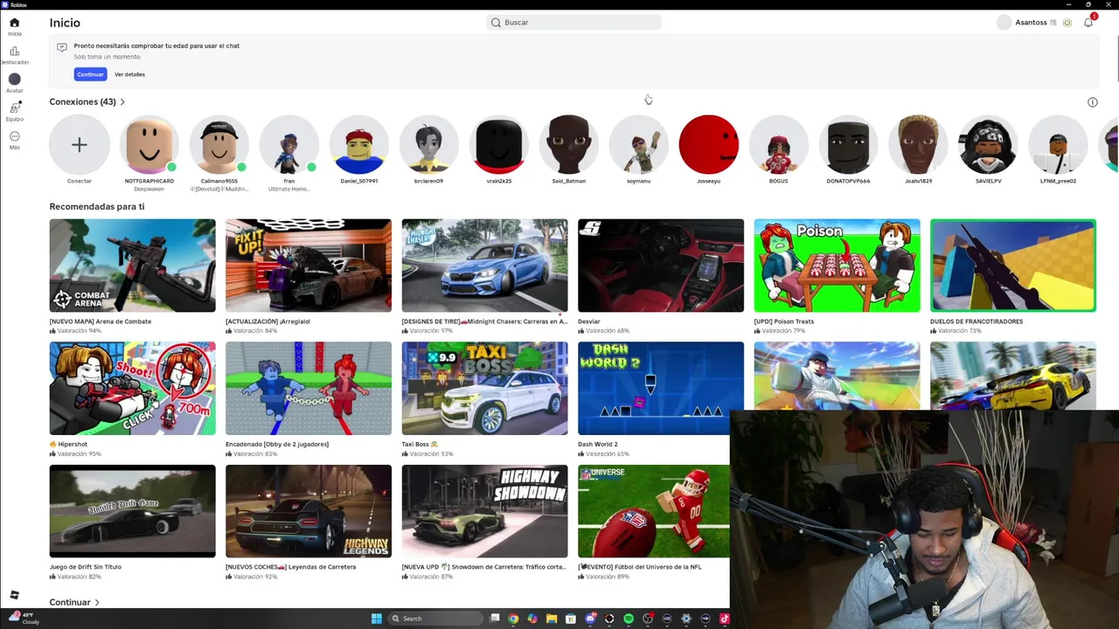Open Microsoft Store from taskbar

click(571, 619)
